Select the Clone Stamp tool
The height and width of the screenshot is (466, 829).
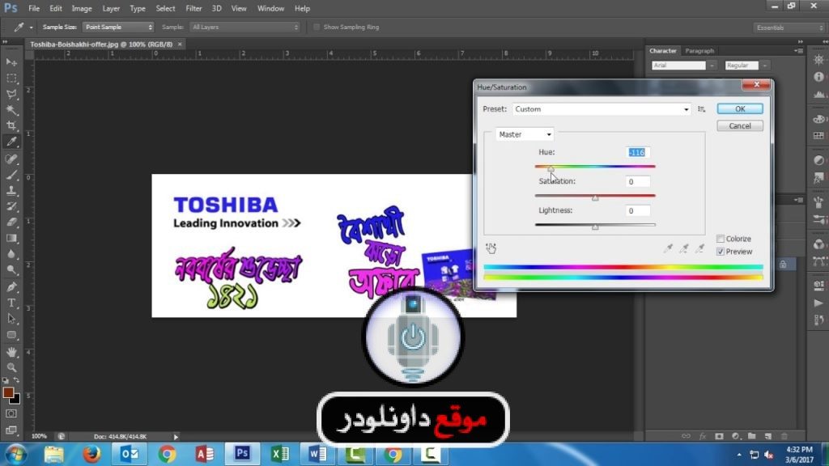click(x=11, y=190)
